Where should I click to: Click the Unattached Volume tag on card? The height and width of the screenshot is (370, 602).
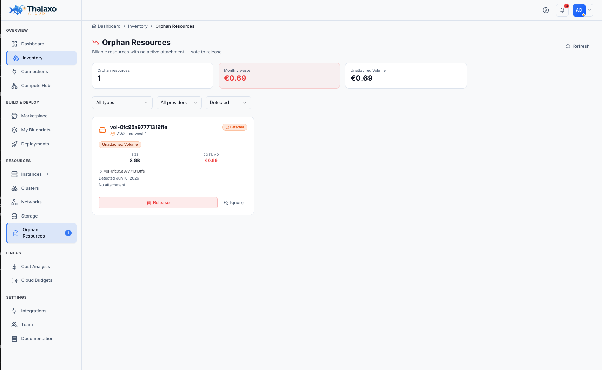click(120, 144)
